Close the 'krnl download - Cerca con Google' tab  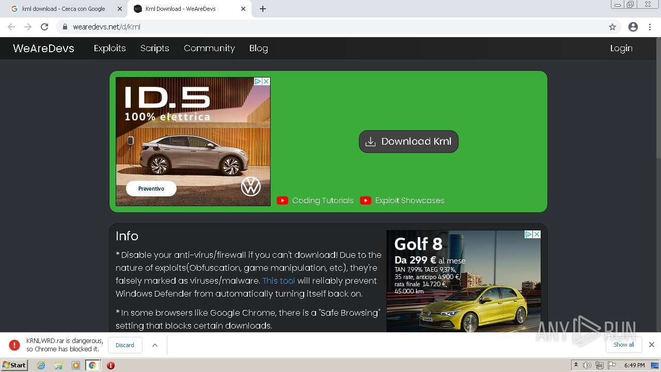[x=120, y=9]
